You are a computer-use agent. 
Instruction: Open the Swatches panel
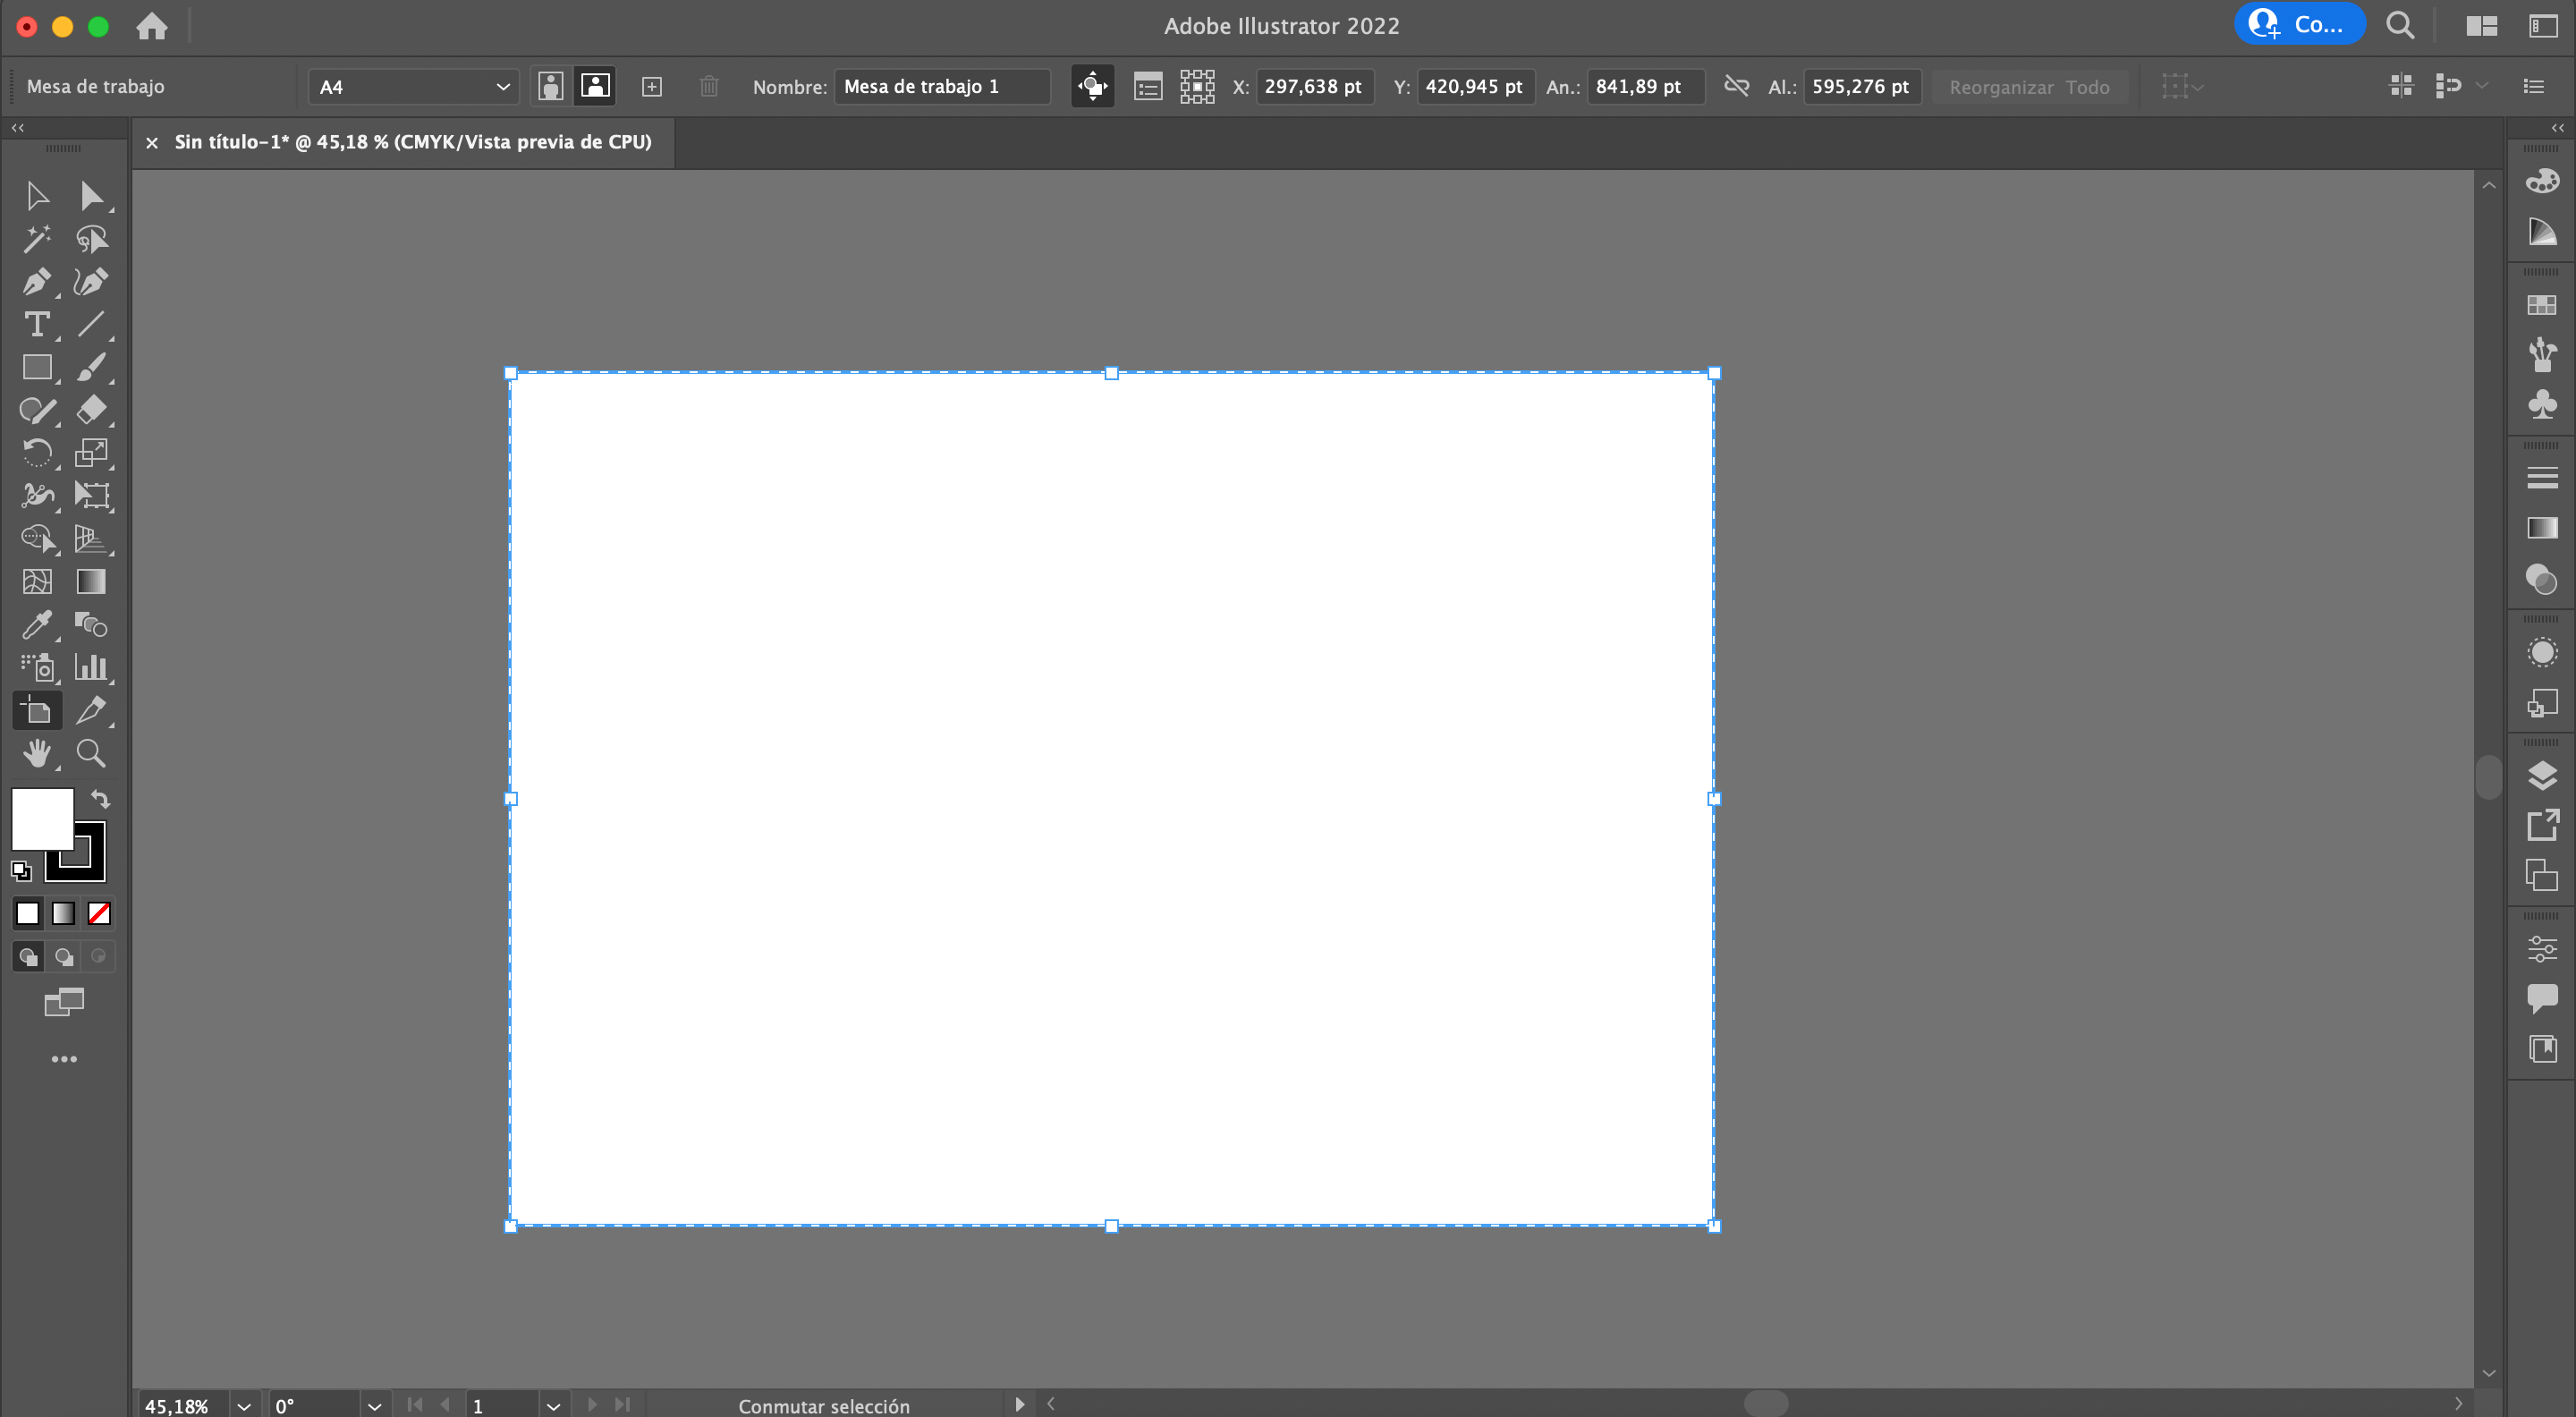tap(2543, 303)
